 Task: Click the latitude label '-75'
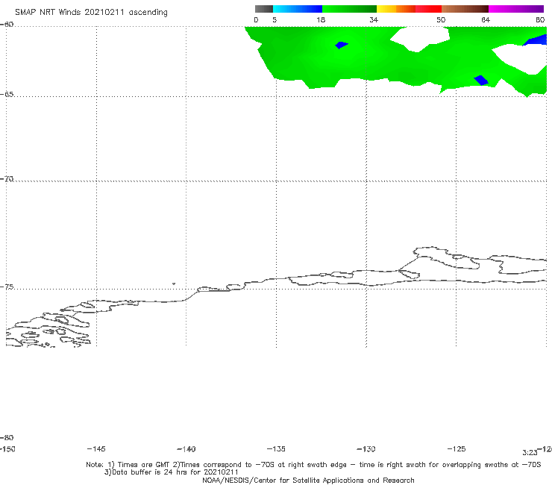tap(7, 287)
